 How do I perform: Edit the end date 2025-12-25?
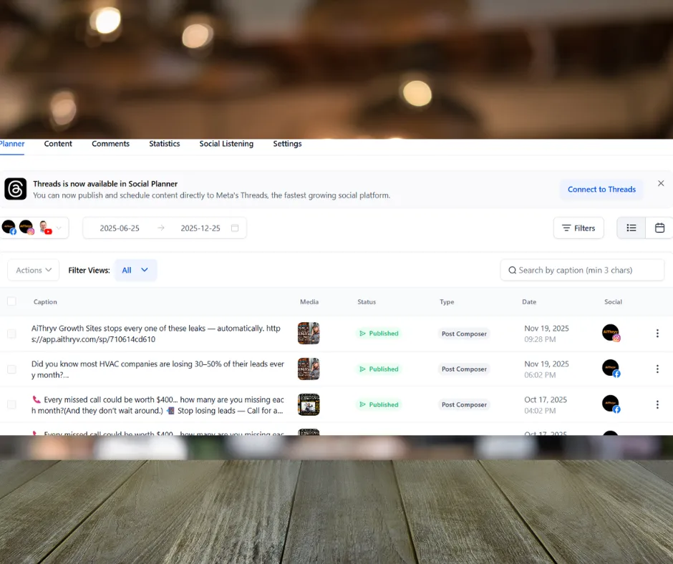200,228
